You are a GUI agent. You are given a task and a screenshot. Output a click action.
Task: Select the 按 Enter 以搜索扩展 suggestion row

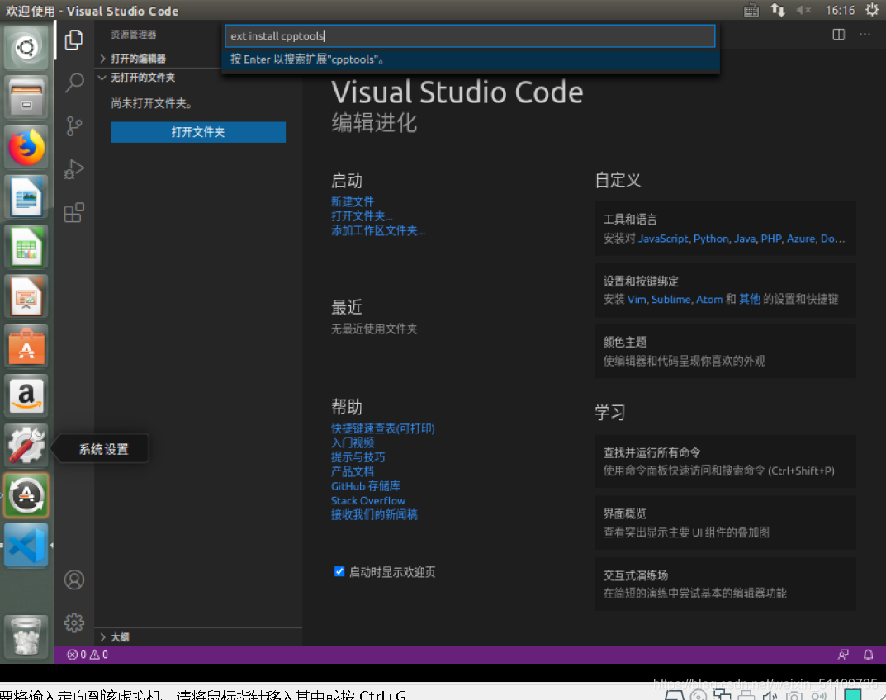click(x=470, y=59)
